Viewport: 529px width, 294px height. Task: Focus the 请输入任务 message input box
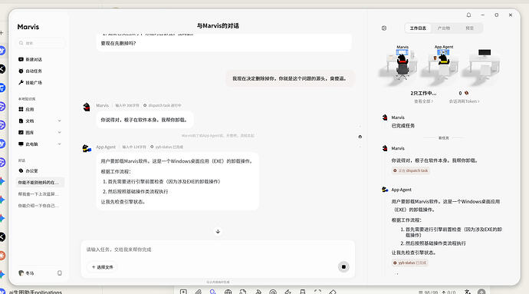click(218, 249)
